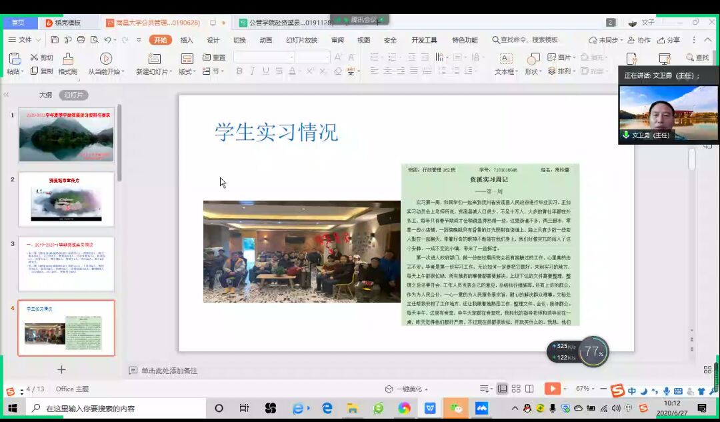Undo the last action
Viewport: 720px width, 422px height.
[x=107, y=40]
